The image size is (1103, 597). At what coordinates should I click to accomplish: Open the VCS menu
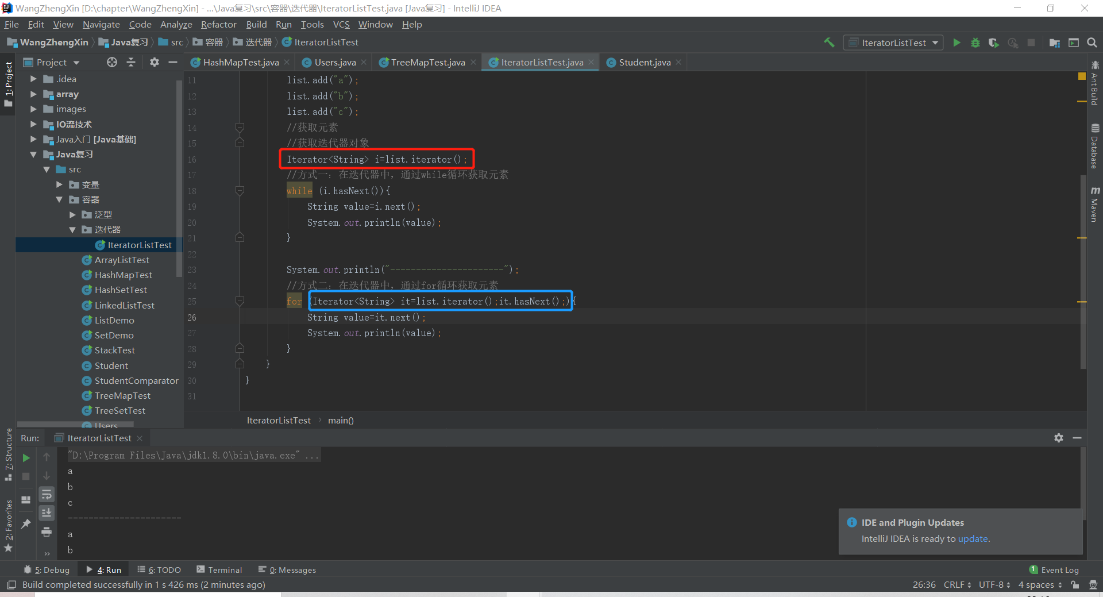point(341,24)
